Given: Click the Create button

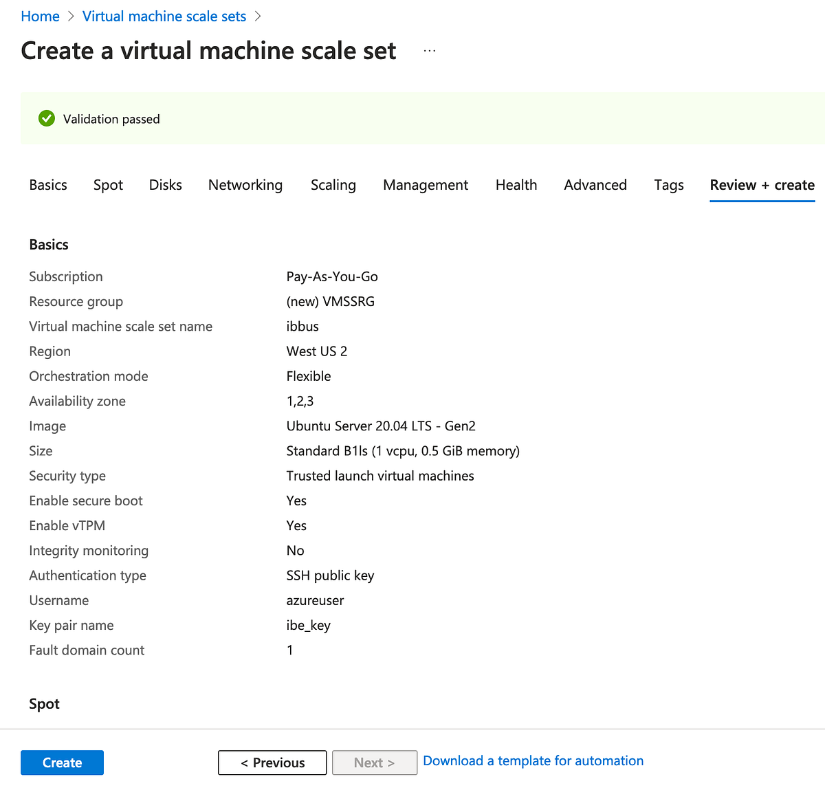Looking at the screenshot, I should point(62,762).
